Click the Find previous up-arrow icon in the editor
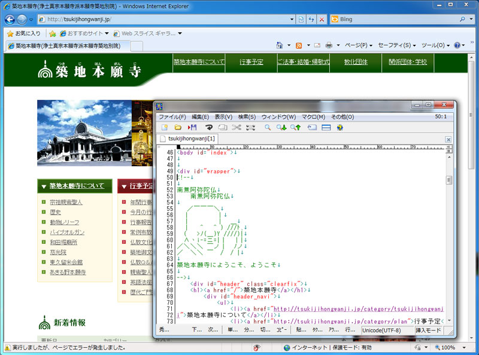 pyautogui.click(x=295, y=127)
